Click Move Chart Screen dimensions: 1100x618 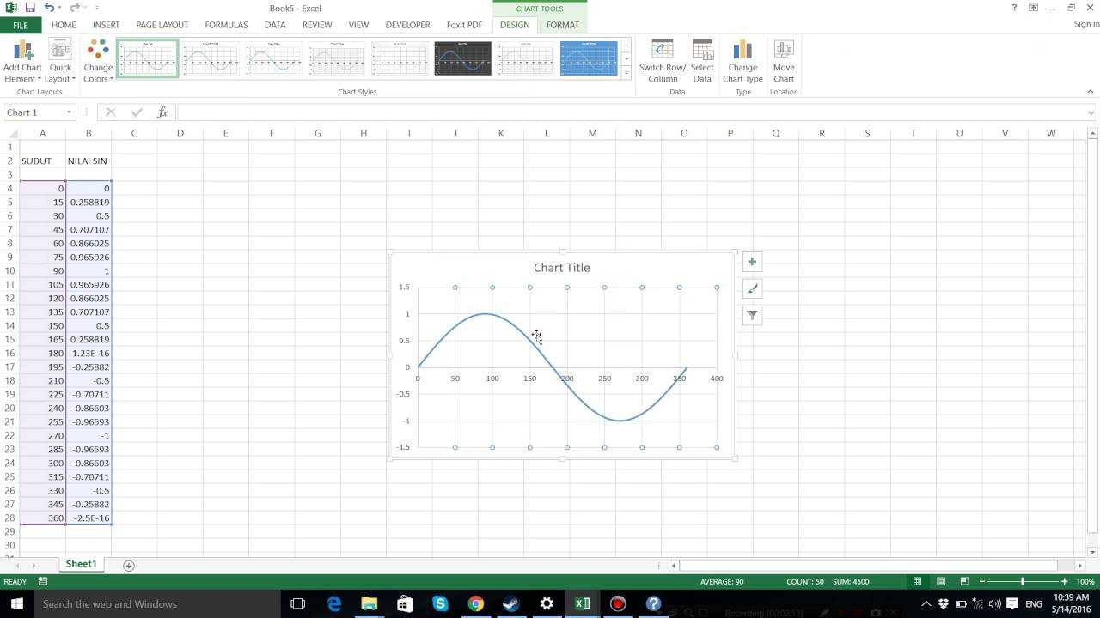pos(784,61)
